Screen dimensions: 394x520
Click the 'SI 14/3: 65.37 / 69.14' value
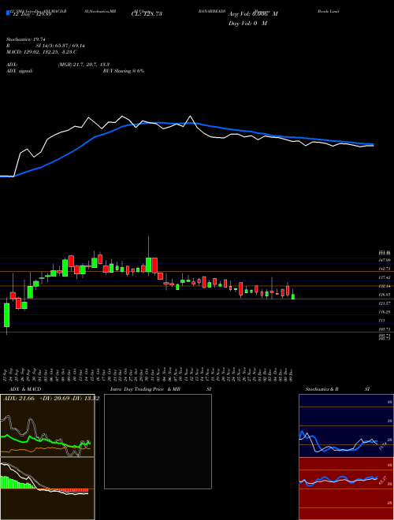tap(61, 46)
